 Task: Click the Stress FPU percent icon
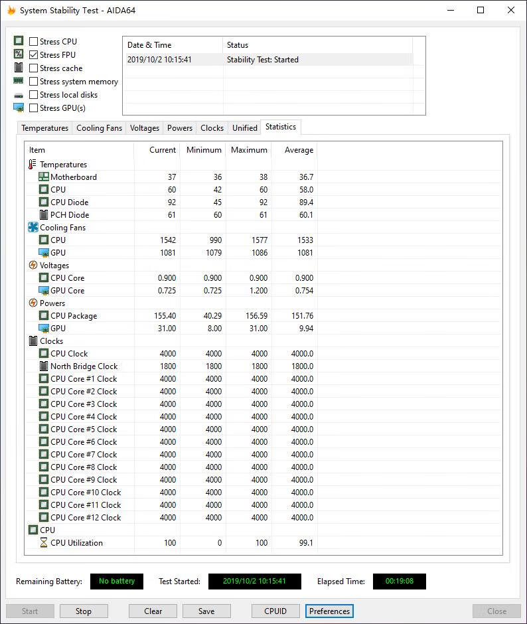(19, 54)
